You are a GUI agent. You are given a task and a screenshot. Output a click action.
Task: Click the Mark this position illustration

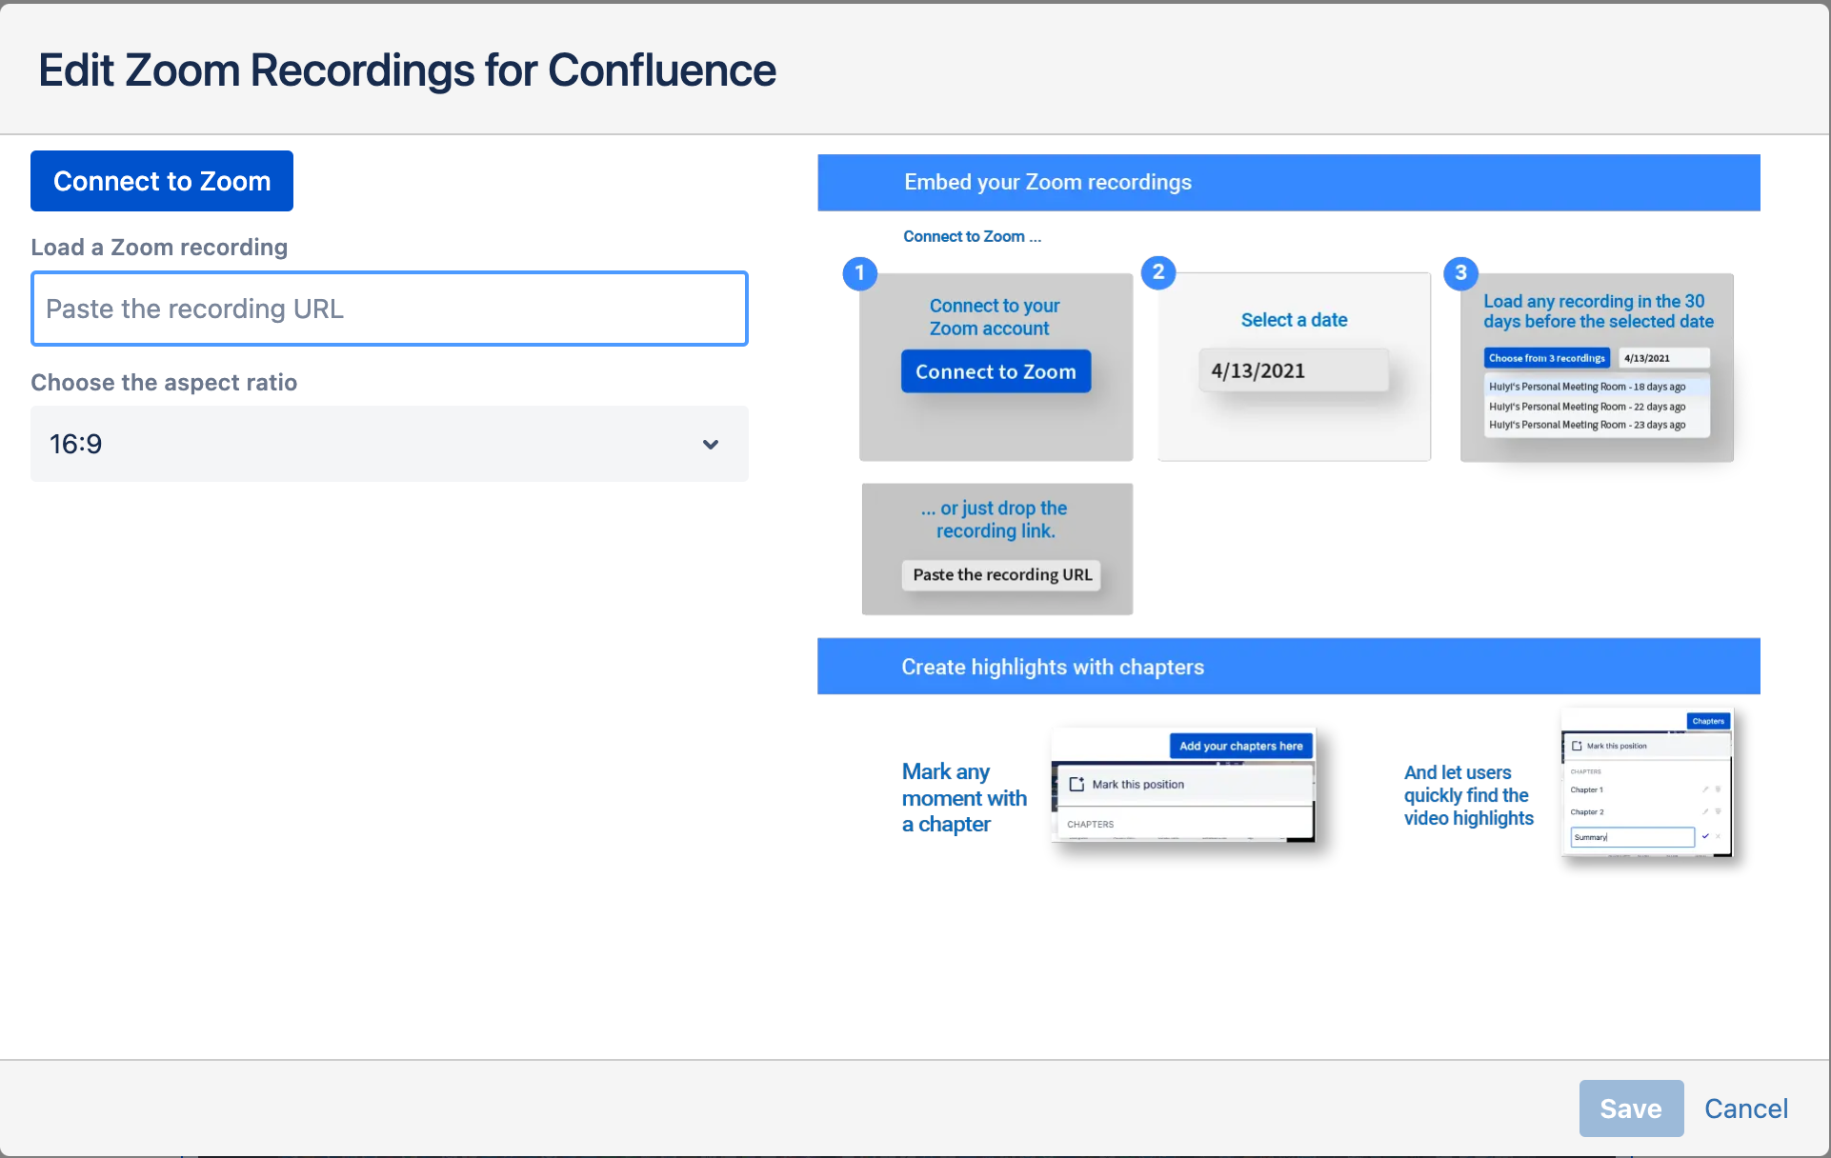[x=1183, y=787]
